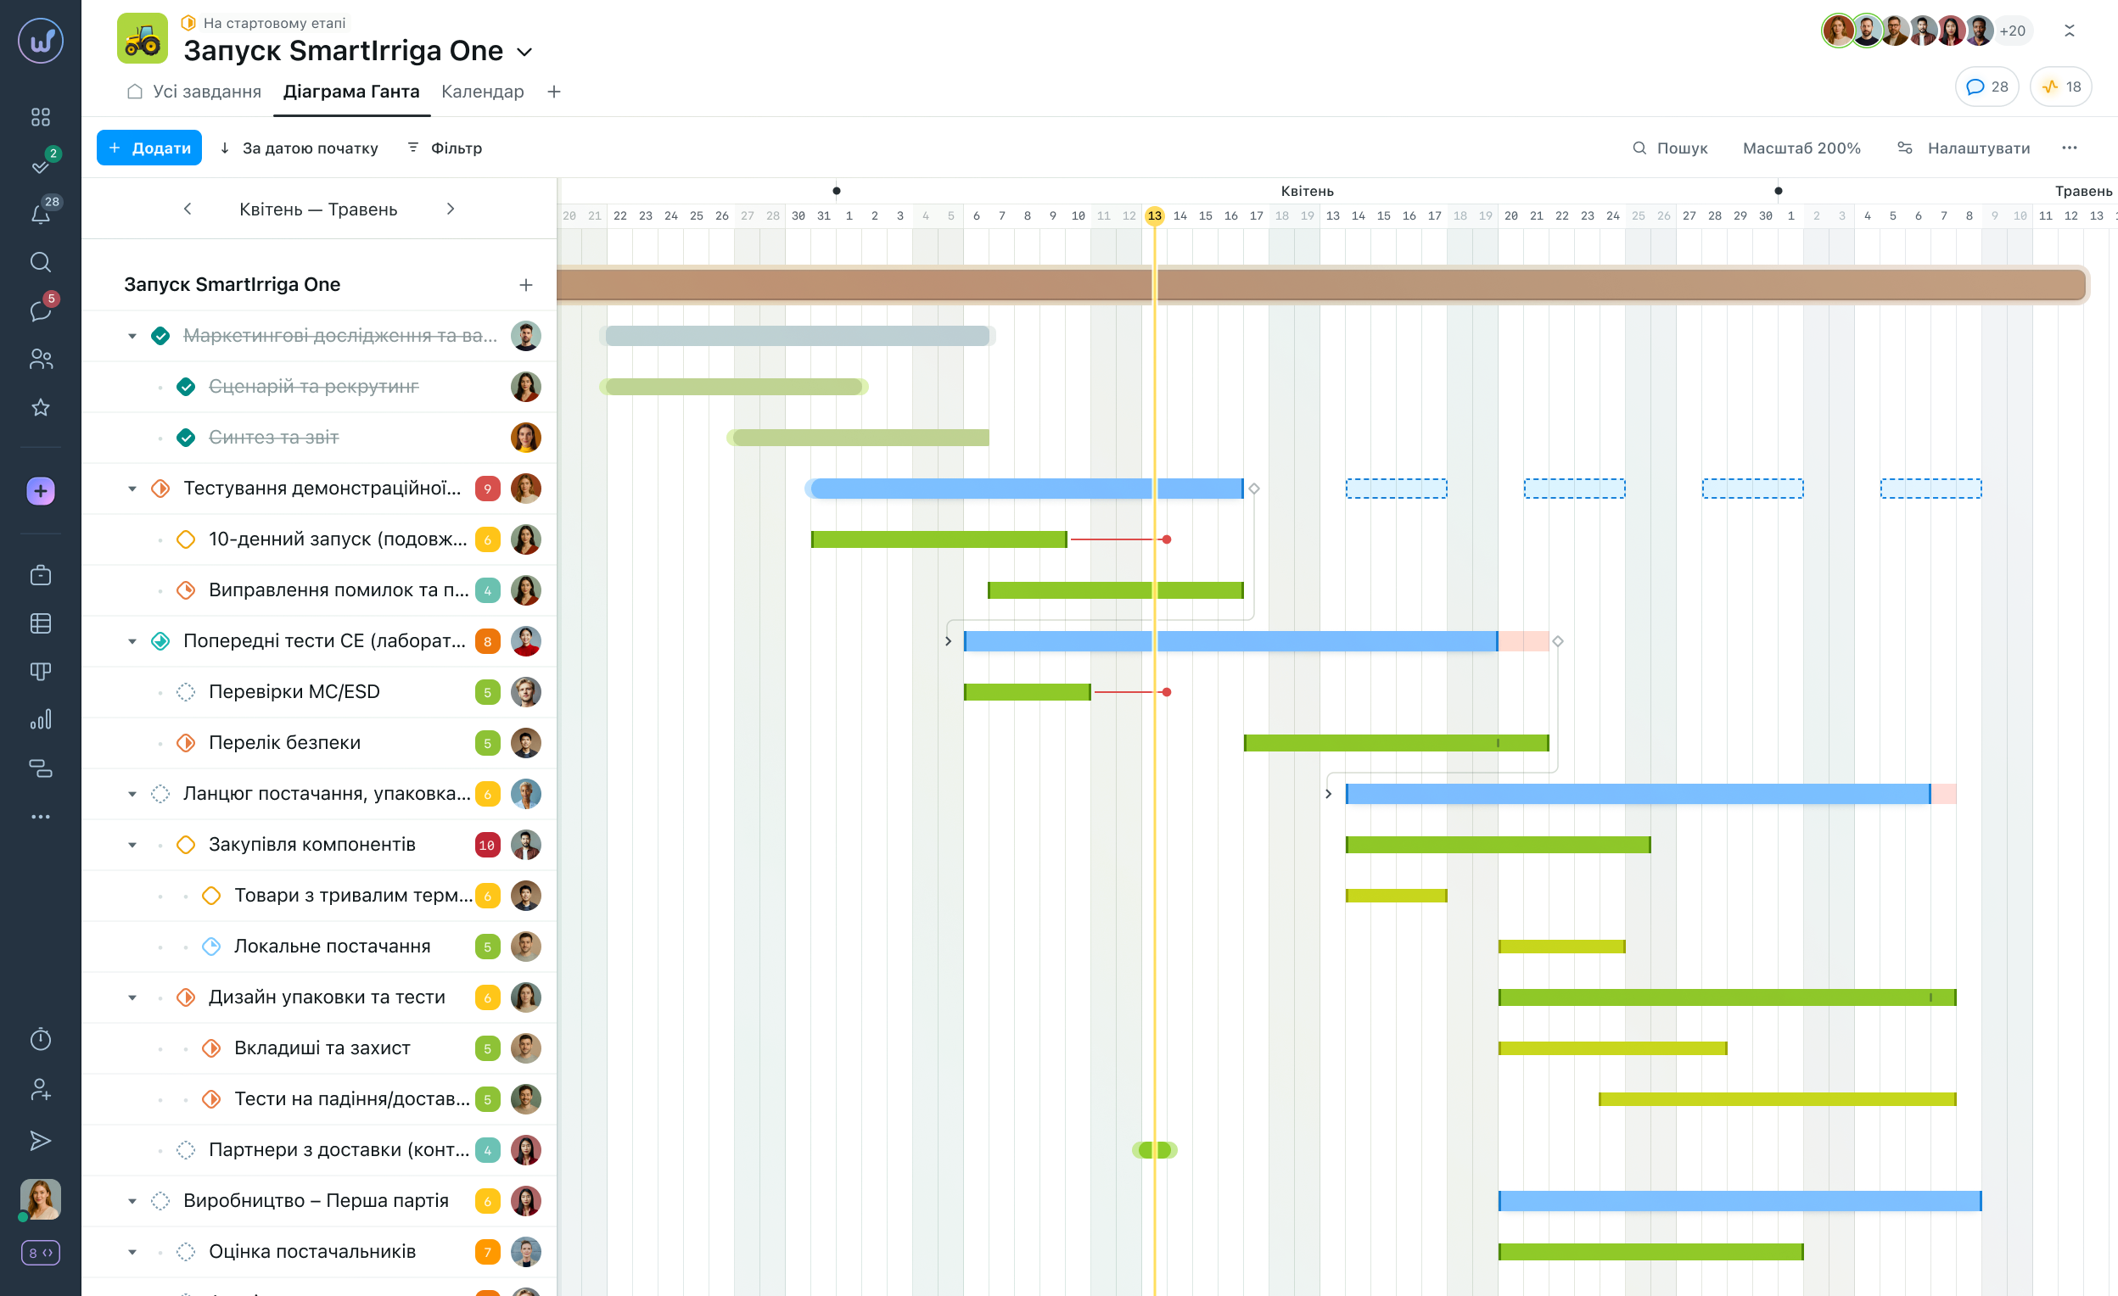Image resolution: width=2118 pixels, height=1296 pixels.
Task: Click the purple plus create button
Action: pyautogui.click(x=41, y=491)
